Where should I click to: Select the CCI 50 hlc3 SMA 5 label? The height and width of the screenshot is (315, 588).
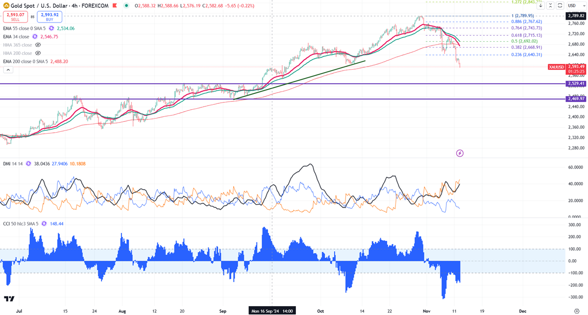pos(21,223)
